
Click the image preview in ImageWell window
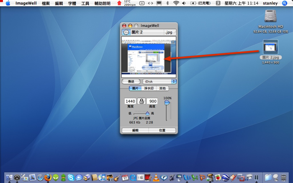tap(149, 57)
